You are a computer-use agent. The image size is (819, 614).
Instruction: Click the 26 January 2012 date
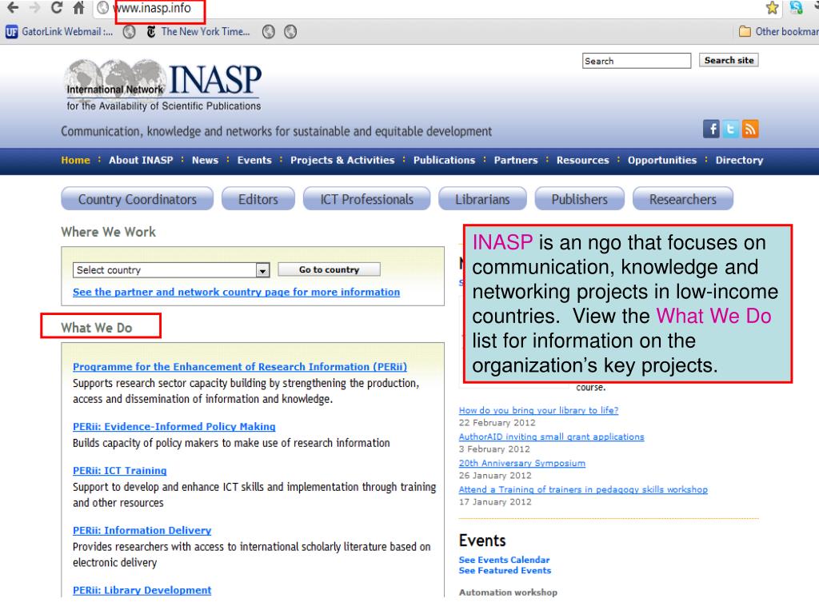click(x=494, y=475)
